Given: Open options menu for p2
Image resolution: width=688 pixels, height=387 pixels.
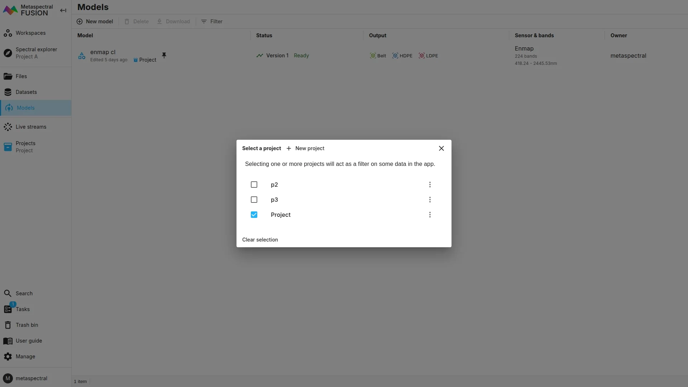Looking at the screenshot, I should (430, 185).
